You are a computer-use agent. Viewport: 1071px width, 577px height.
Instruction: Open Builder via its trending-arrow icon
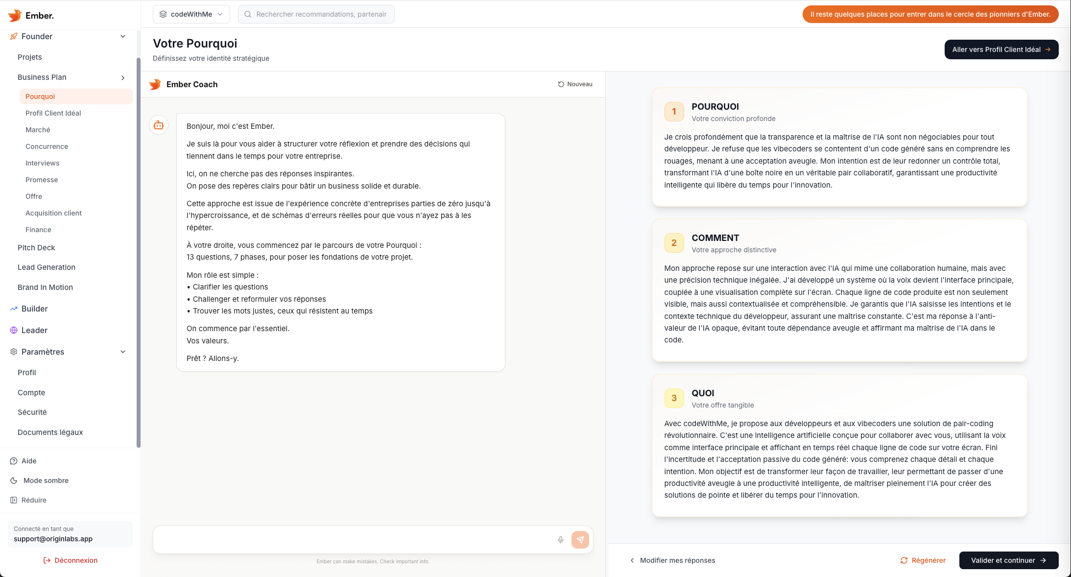click(x=13, y=309)
